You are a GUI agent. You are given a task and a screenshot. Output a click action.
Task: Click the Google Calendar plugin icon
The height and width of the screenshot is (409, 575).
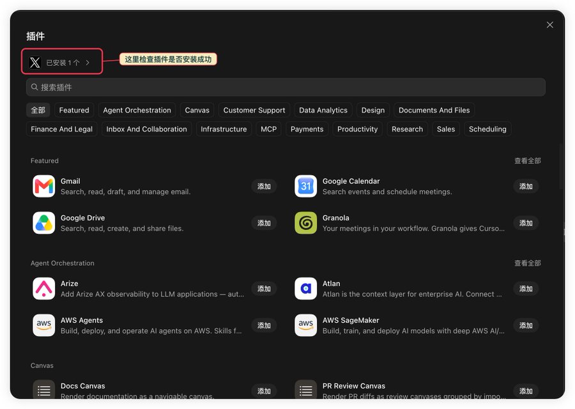[x=305, y=187]
